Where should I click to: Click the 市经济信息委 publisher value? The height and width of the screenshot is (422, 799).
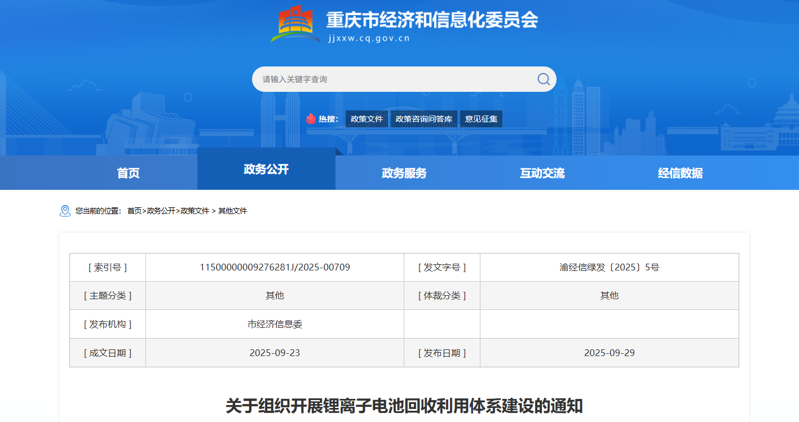[x=275, y=324]
